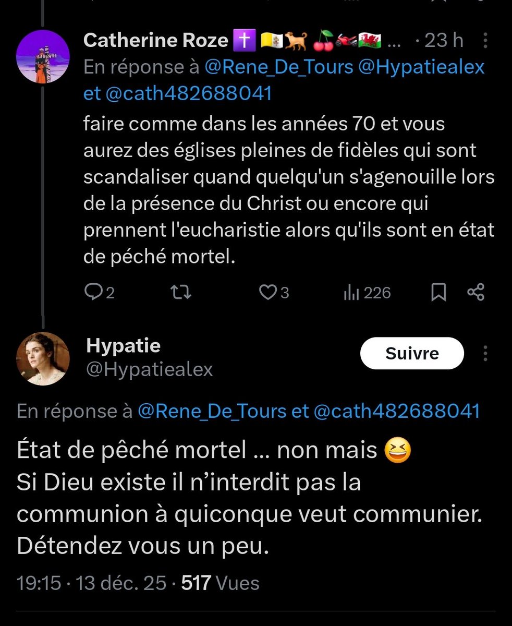Click the Hypatie display name
This screenshot has height=626, width=512.
[x=123, y=345]
